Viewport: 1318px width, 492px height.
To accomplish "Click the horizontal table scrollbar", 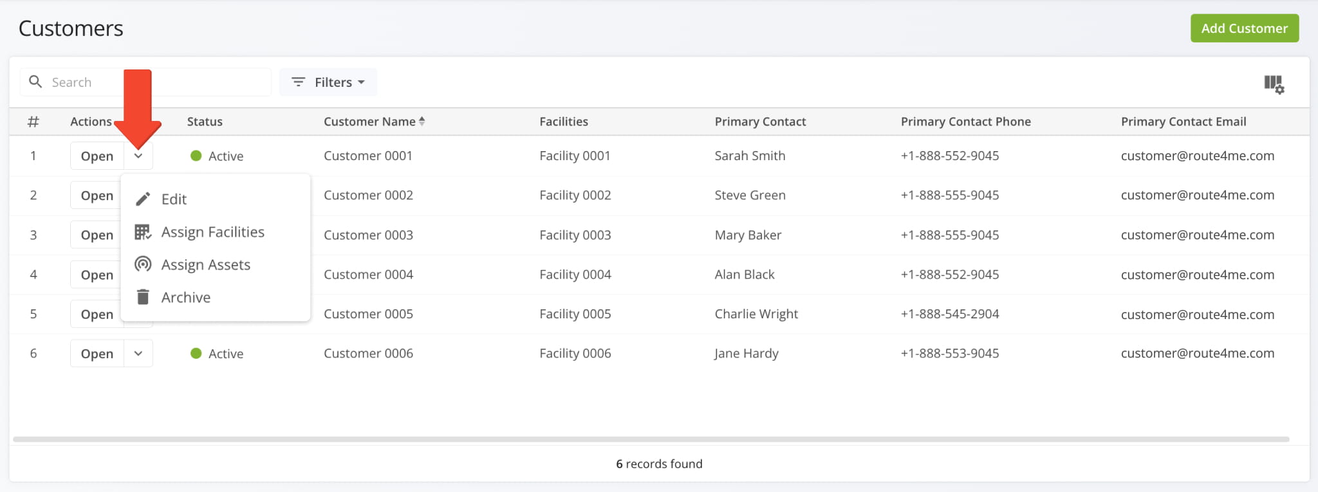I will pyautogui.click(x=651, y=439).
